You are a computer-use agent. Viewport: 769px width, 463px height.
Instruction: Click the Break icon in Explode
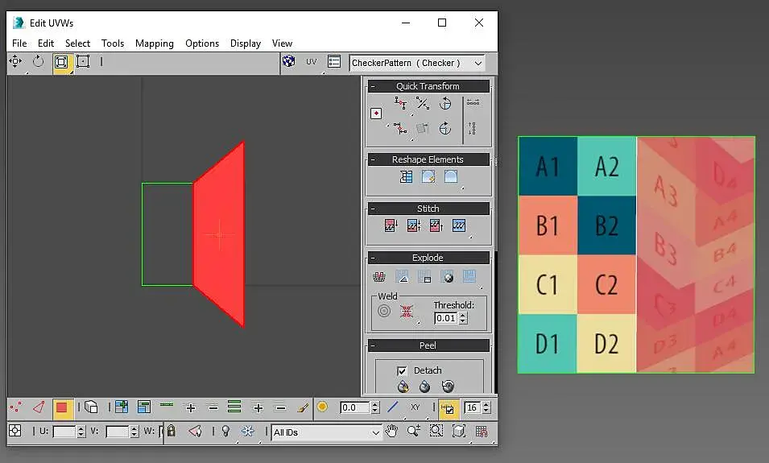pos(379,277)
